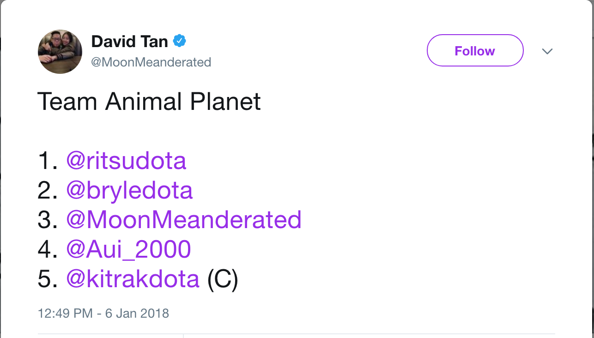Click list number 5 before @kitrakdota
This screenshot has width=594, height=338.
48,279
